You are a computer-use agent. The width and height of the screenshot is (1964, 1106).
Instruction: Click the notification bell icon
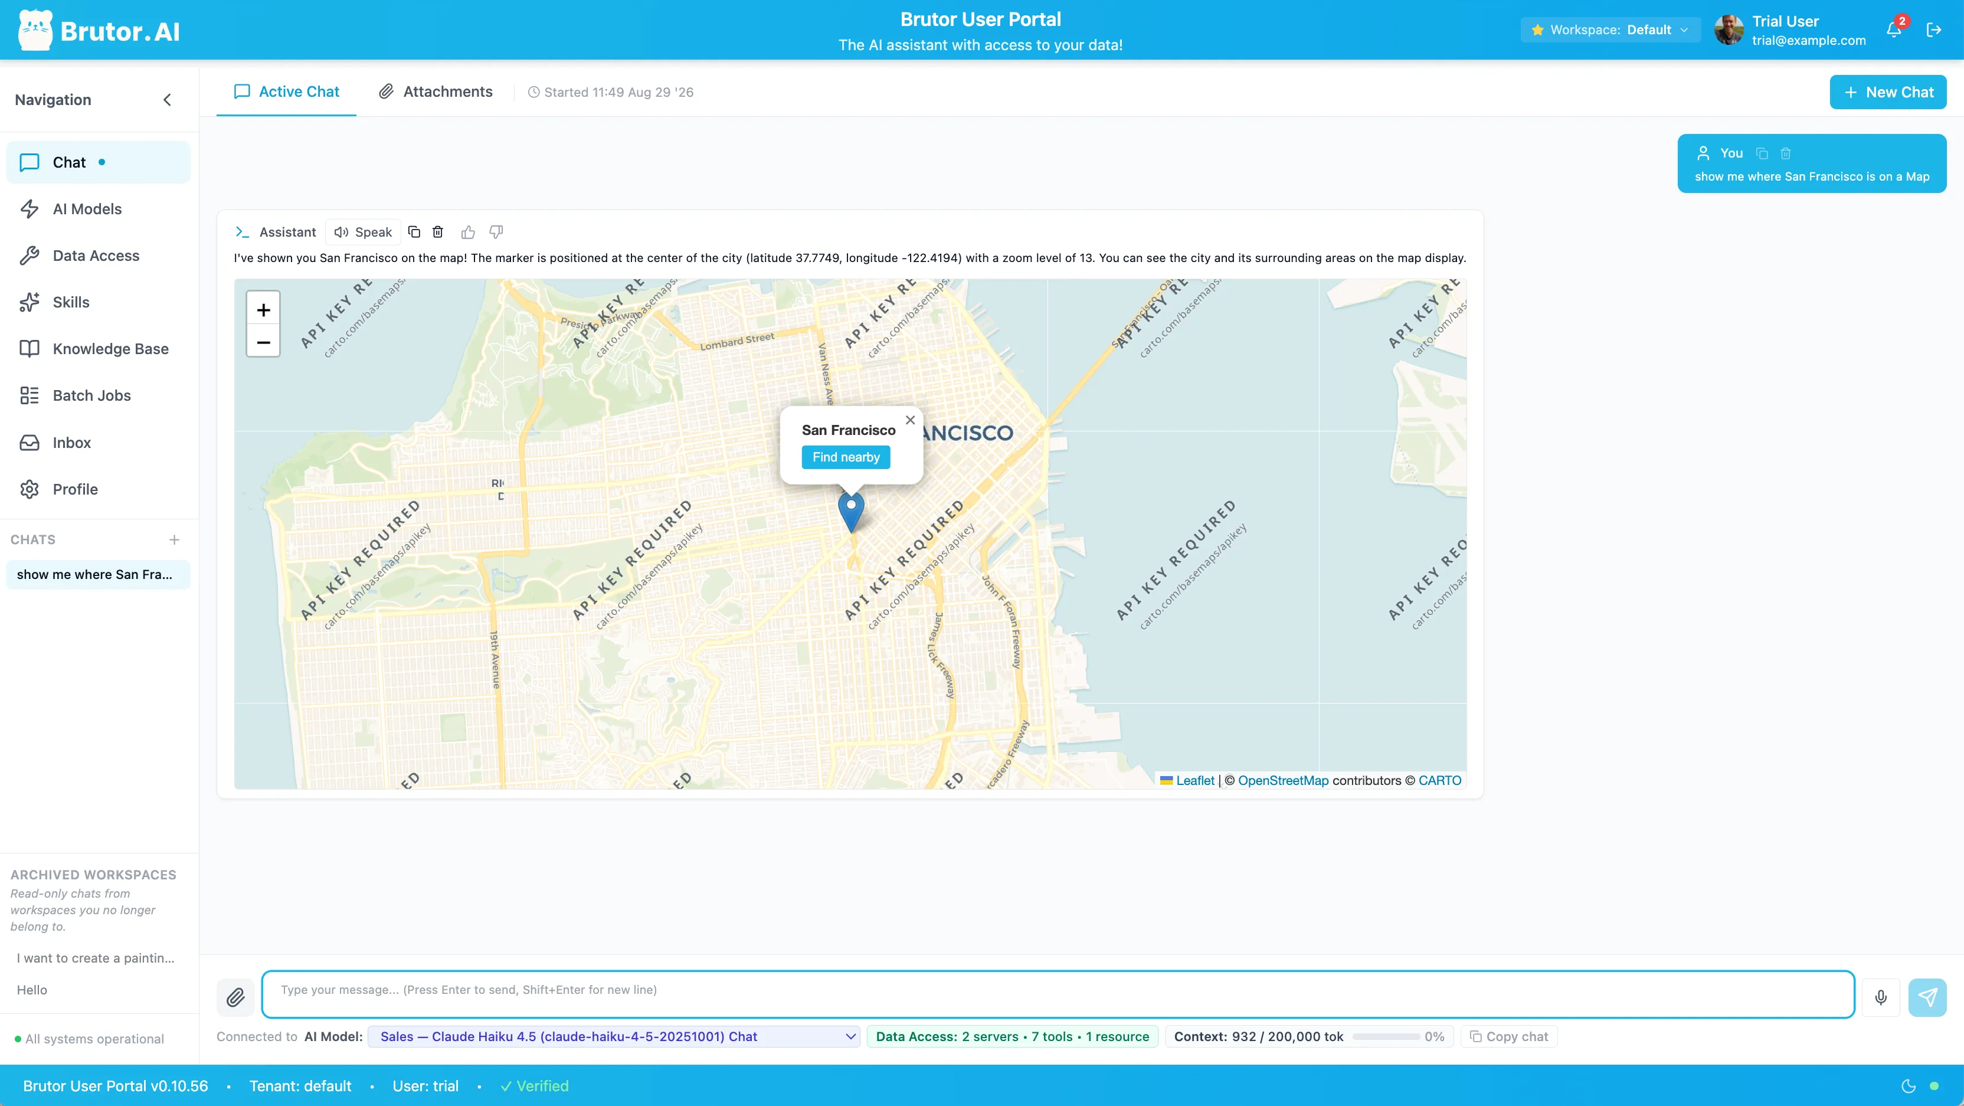(x=1894, y=30)
